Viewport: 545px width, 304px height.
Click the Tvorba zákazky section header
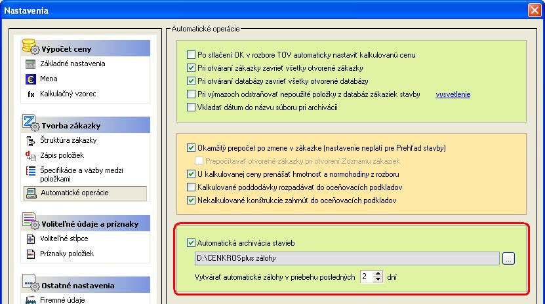point(85,125)
